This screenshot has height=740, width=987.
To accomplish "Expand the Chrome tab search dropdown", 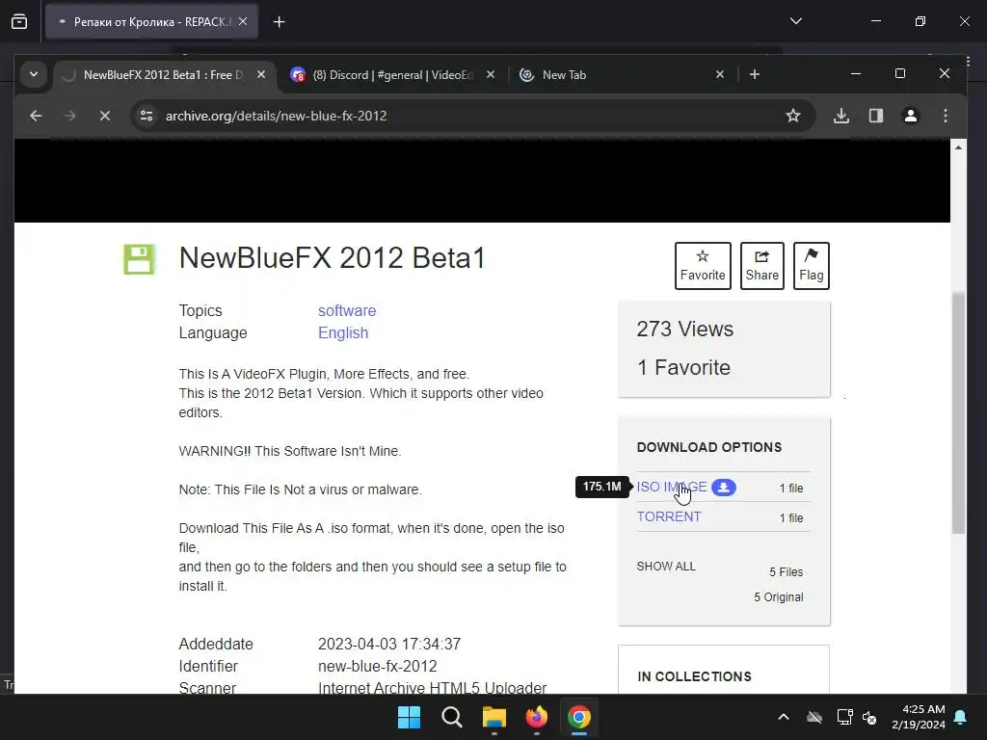I will point(34,74).
